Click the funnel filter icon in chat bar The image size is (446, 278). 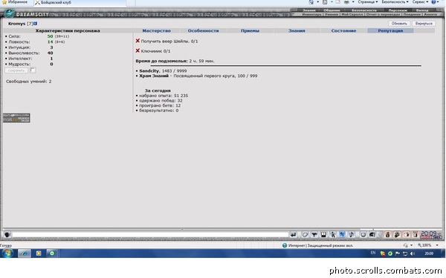(x=314, y=234)
